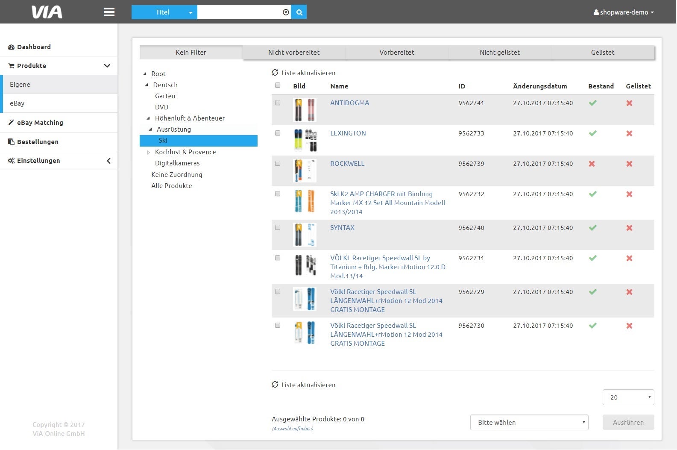
Task: Click the red Gelistet cross for LEXINGTON
Action: pyautogui.click(x=629, y=133)
